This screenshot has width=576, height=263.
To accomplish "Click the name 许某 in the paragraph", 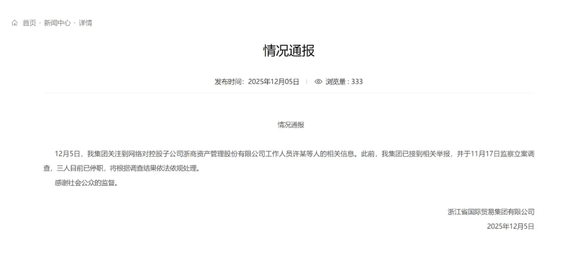I will pyautogui.click(x=311, y=154).
